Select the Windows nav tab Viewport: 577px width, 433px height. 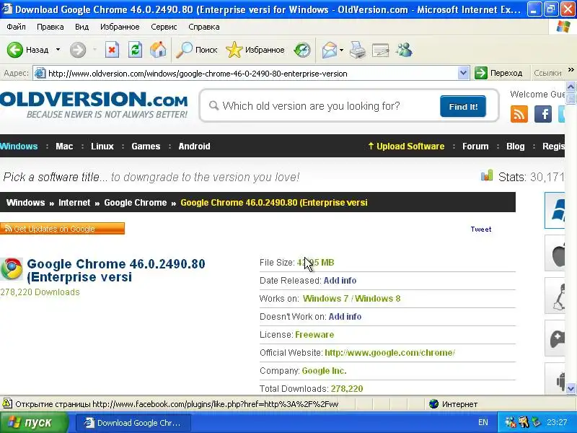coord(19,146)
